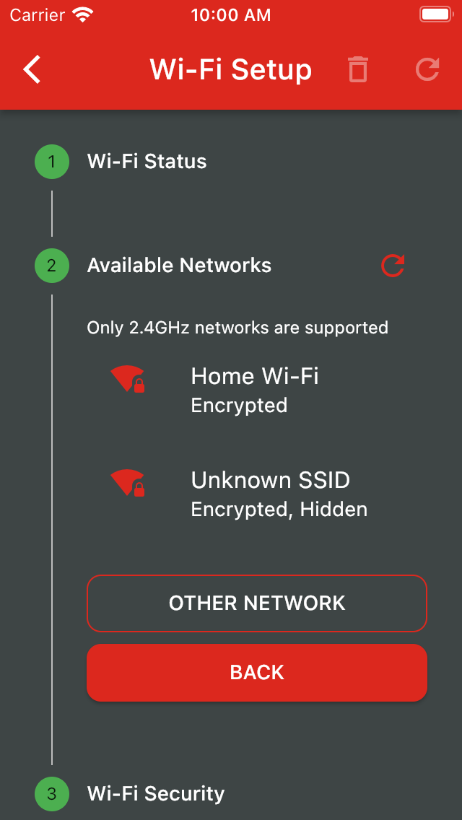Tap Home Wi-Fi locked signal icon
This screenshot has height=820, width=462.
(128, 379)
